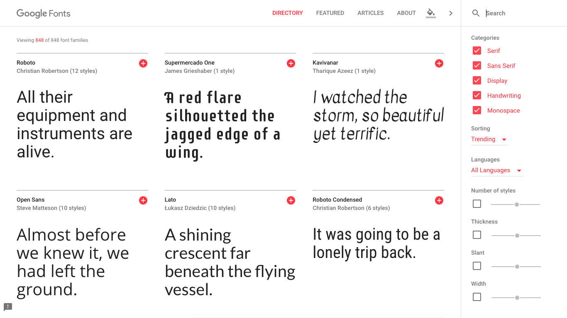The image size is (567, 318).
Task: Add Kavivanar using the red plus icon
Action: [439, 63]
